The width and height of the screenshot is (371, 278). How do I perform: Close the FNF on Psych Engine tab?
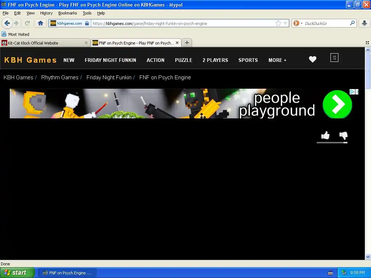pyautogui.click(x=177, y=43)
